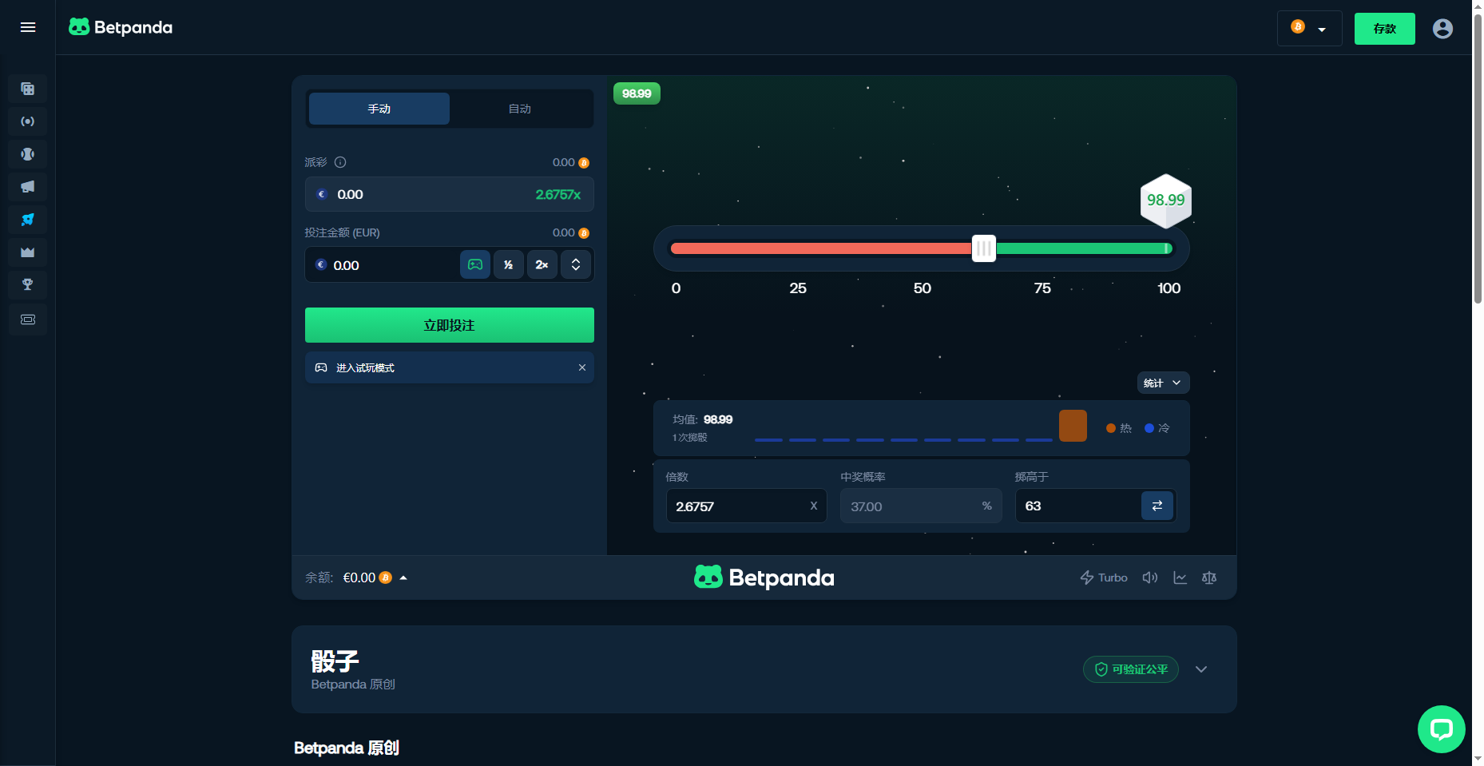The width and height of the screenshot is (1484, 766).
Task: Open the trophy sidebar icon
Action: click(28, 284)
